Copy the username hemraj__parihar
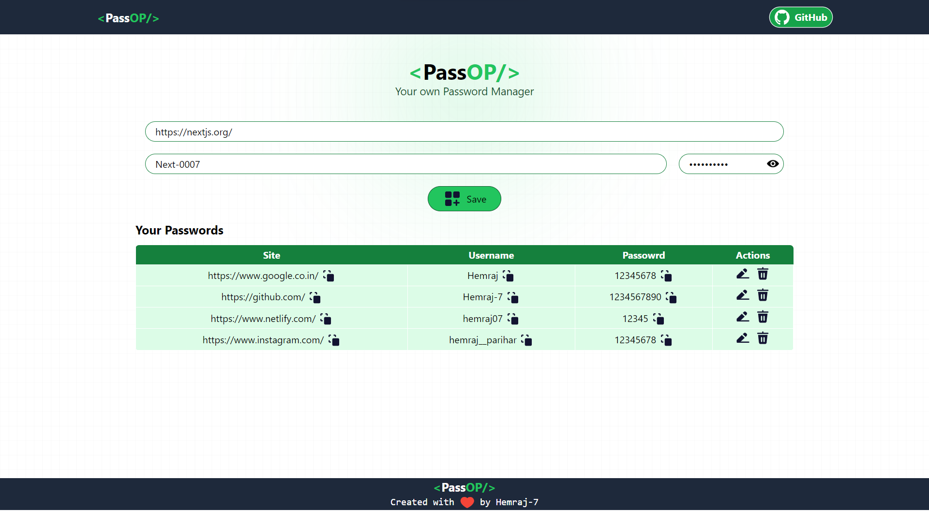Image resolution: width=929 pixels, height=511 pixels. [x=526, y=340]
